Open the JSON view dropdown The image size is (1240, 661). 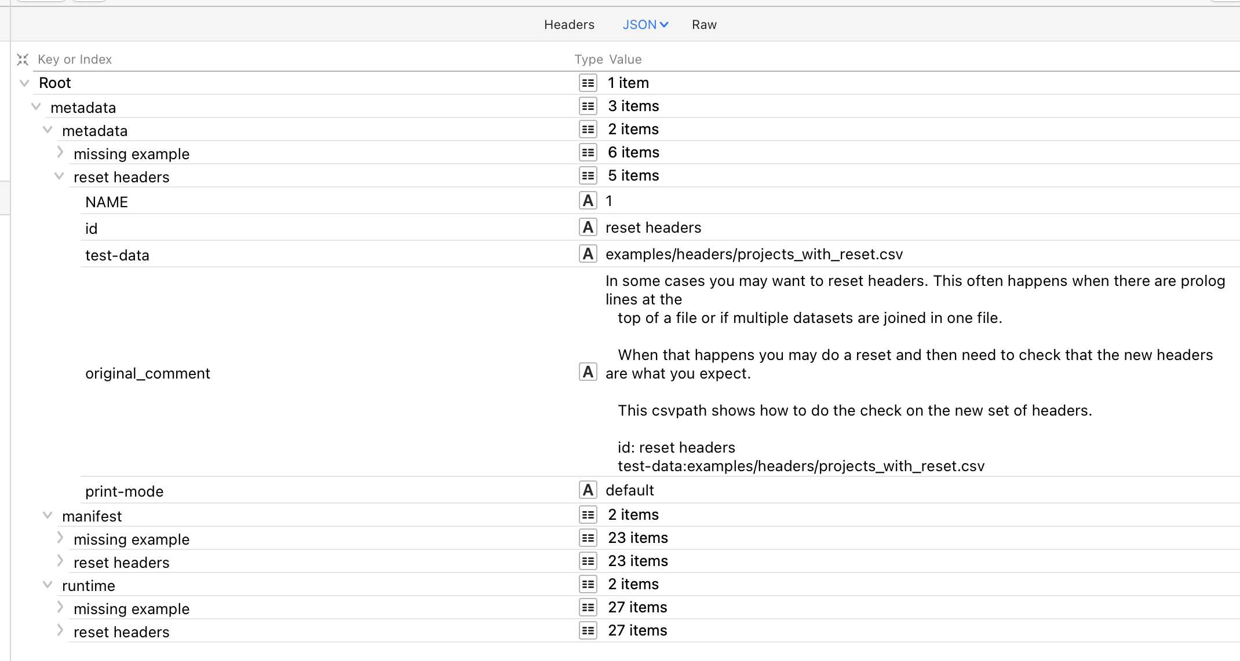[645, 25]
